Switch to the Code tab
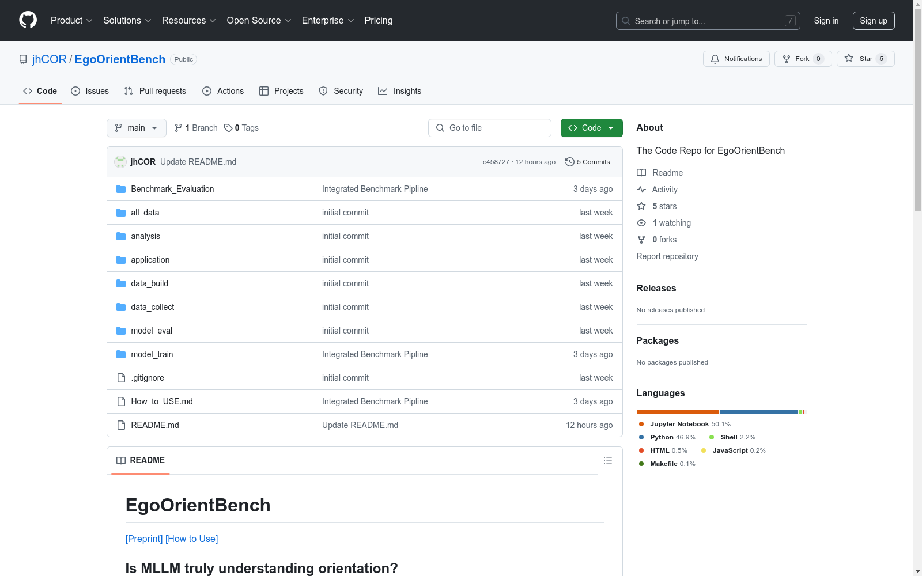922x576 pixels. pyautogui.click(x=40, y=91)
